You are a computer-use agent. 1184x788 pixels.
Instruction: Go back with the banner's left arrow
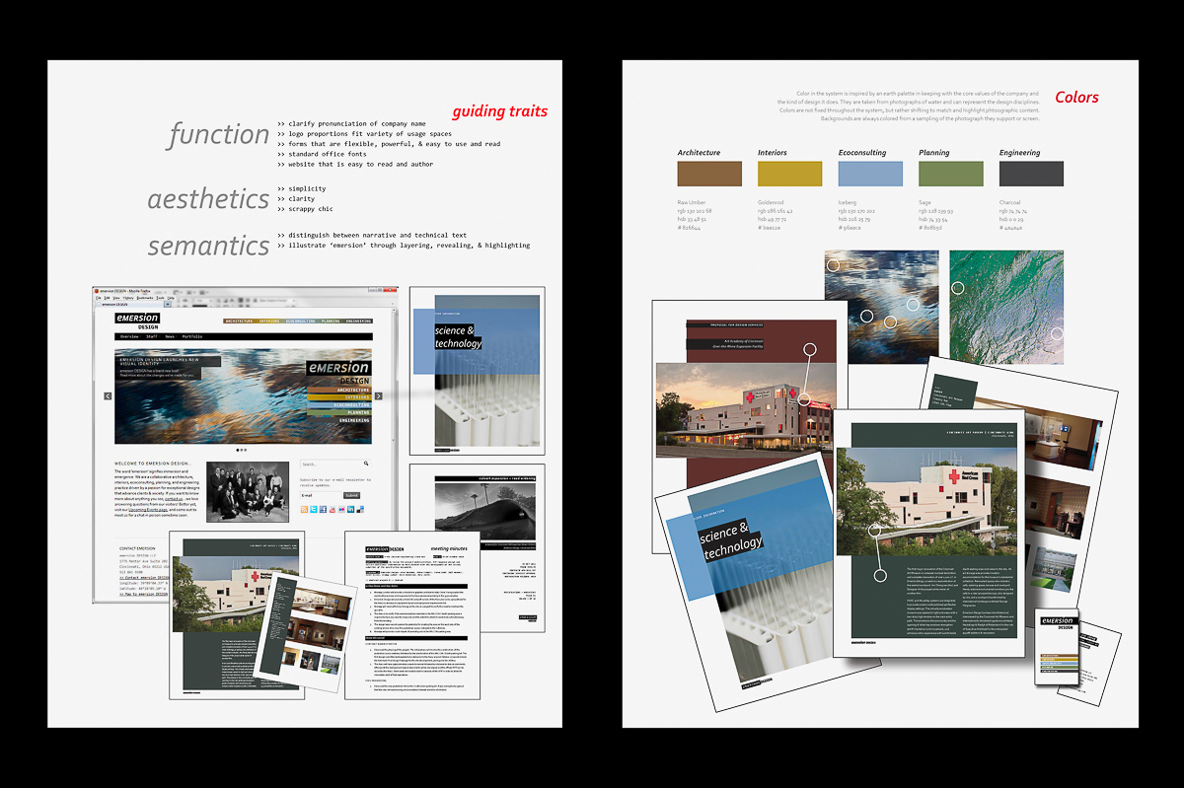(109, 395)
